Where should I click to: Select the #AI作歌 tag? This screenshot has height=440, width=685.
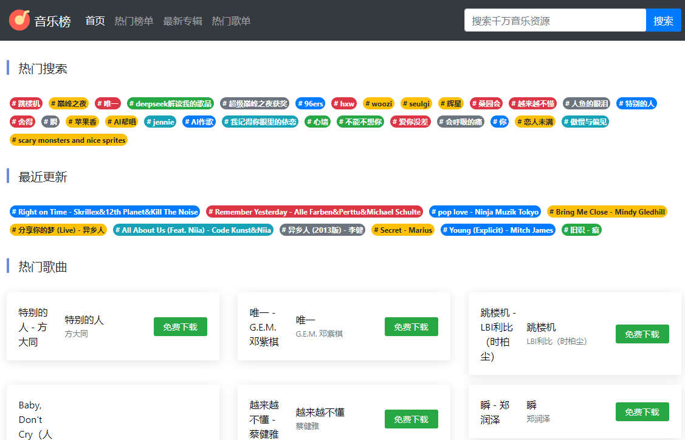[199, 122]
